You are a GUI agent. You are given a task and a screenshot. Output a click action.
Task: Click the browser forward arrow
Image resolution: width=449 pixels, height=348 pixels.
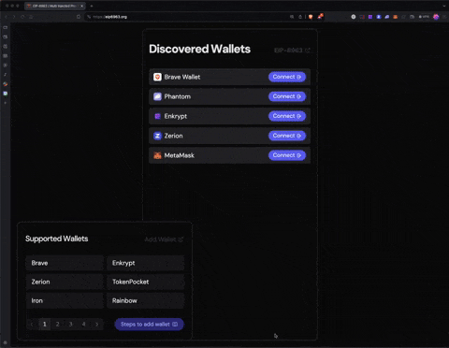[x=14, y=17]
